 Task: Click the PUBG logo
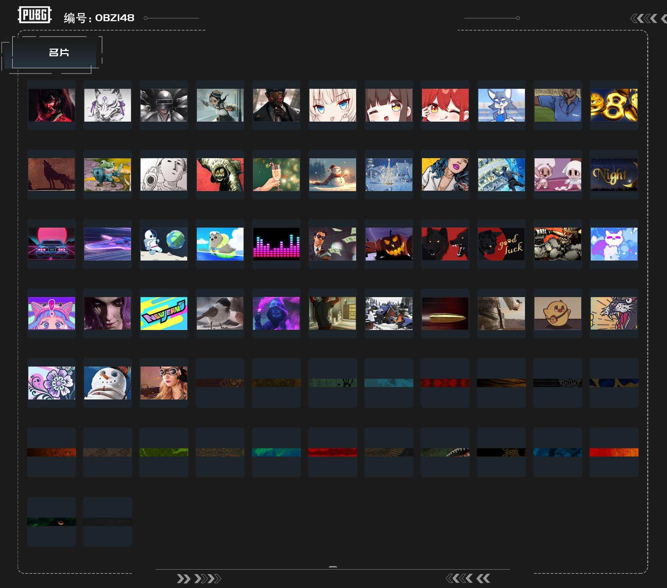pyautogui.click(x=35, y=15)
